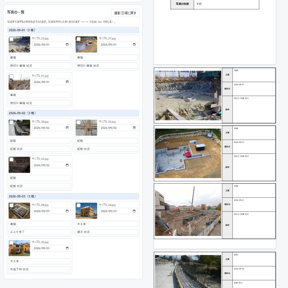Image resolution: width=288 pixels, height=288 pixels.
Task: Edit 配筋 状況 description of サンプル_02.jpg
Action: point(39,186)
